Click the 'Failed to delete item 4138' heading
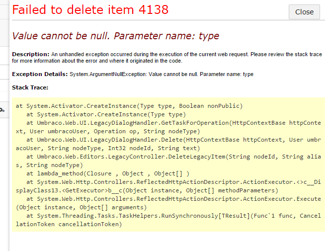This screenshot has width=327, height=251. coord(90,9)
